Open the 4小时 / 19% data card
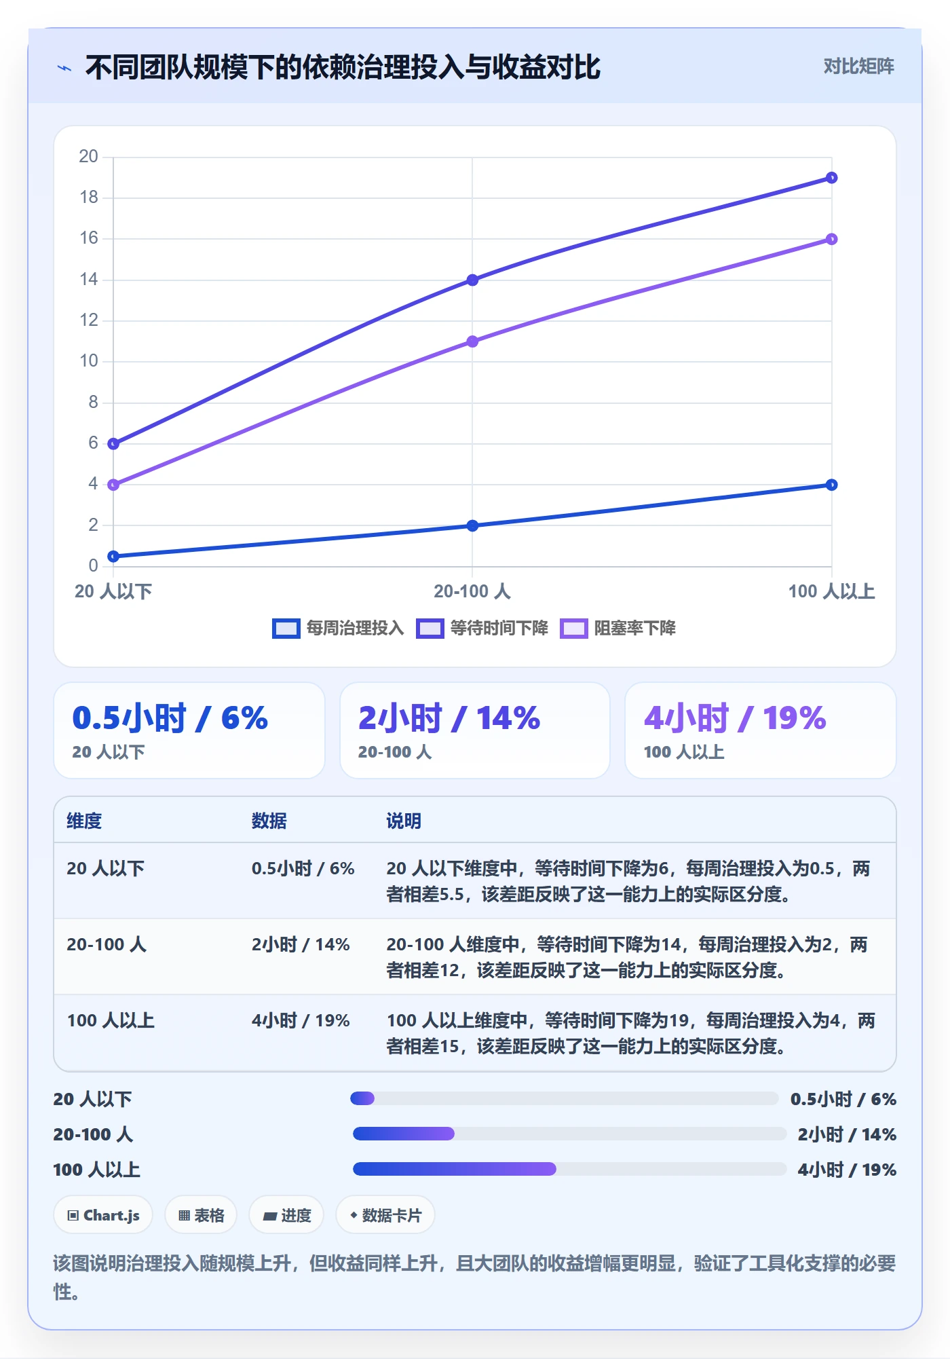The height and width of the screenshot is (1359, 950). click(x=761, y=730)
